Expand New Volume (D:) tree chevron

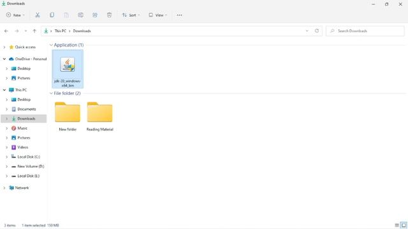(7, 167)
